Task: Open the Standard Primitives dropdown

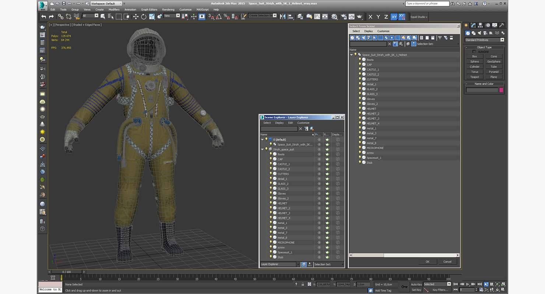Action: click(484, 40)
